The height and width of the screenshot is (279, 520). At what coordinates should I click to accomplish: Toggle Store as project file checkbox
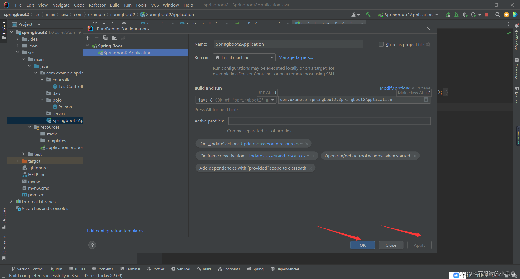[381, 44]
